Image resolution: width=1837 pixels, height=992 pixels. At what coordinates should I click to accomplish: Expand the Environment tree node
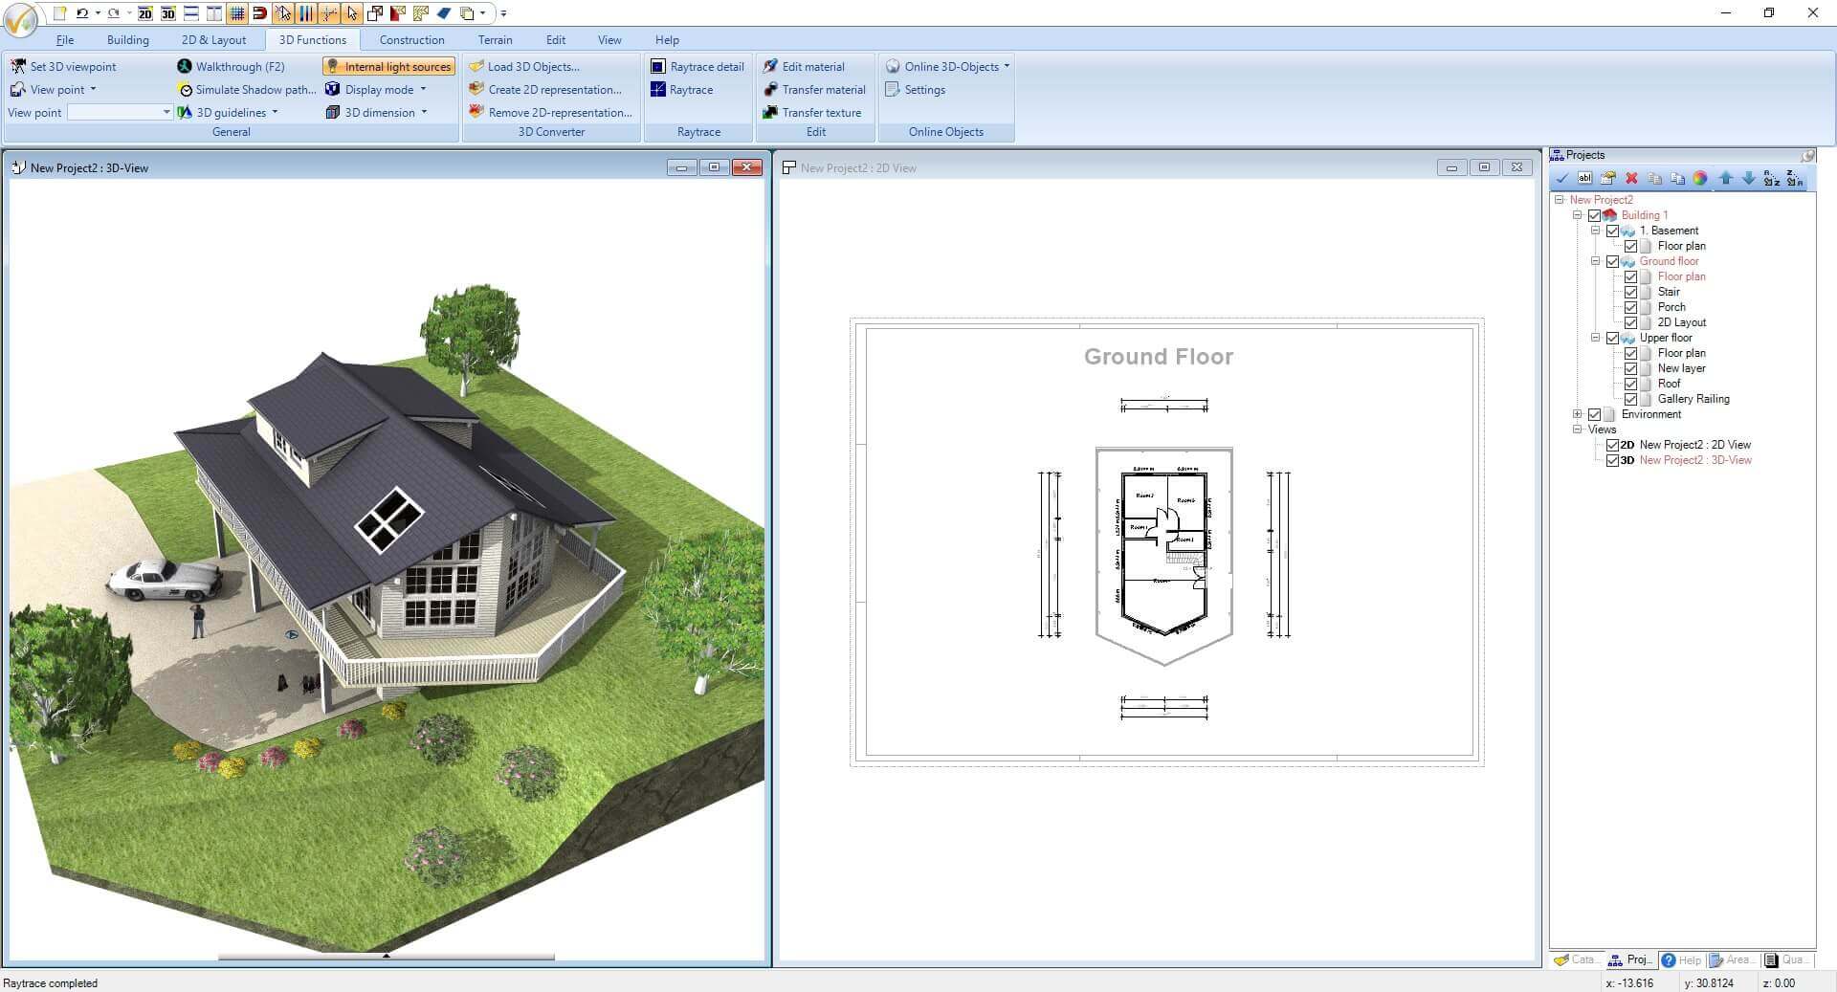(x=1578, y=414)
